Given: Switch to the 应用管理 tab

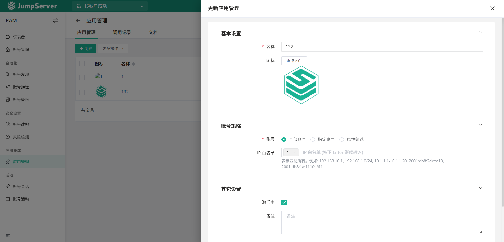Looking at the screenshot, I should [x=86, y=33].
